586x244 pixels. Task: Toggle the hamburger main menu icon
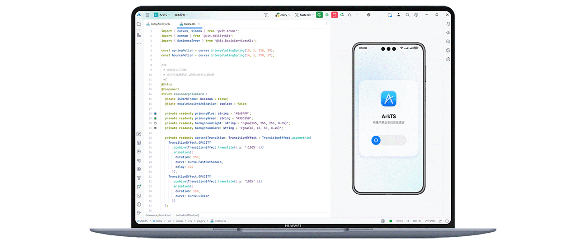(147, 15)
